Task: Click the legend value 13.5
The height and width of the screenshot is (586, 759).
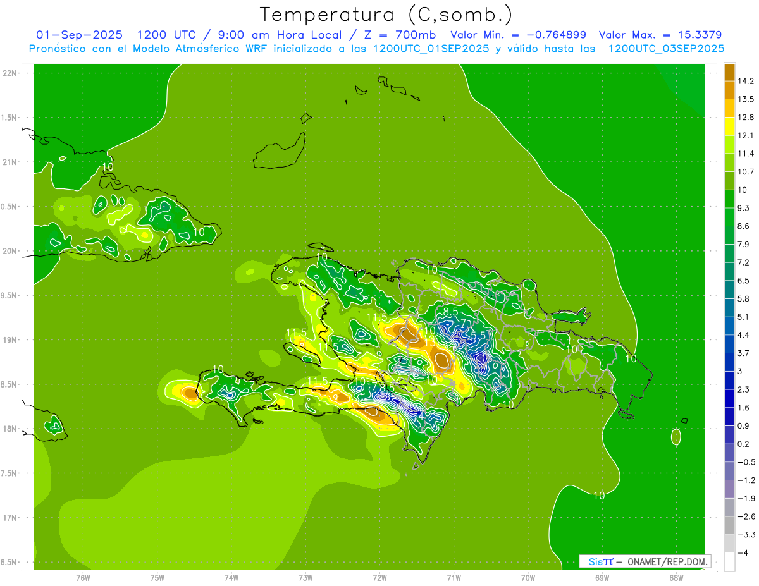Action: (746, 99)
